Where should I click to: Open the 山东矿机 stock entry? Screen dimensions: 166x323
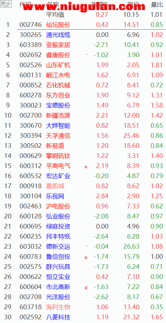pos(58,65)
